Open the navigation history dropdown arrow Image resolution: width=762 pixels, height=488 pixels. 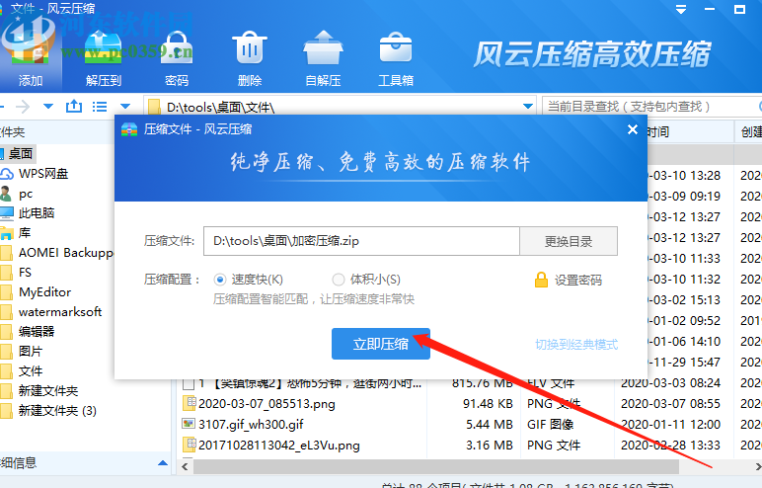tap(48, 106)
